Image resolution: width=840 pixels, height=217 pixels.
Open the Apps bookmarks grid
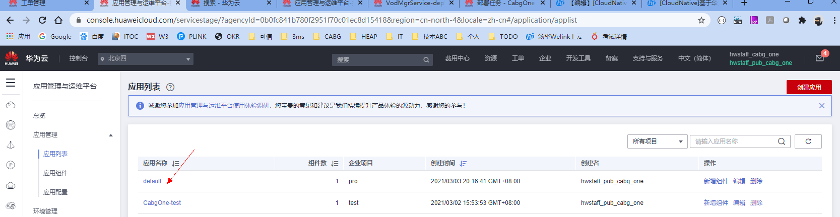pyautogui.click(x=18, y=36)
